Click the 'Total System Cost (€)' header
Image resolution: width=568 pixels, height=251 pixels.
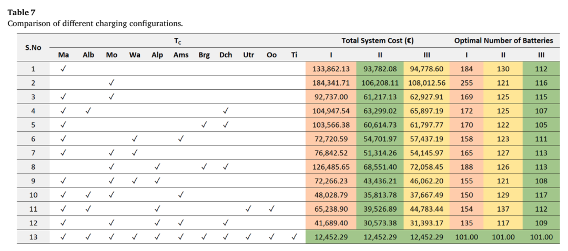(x=378, y=41)
